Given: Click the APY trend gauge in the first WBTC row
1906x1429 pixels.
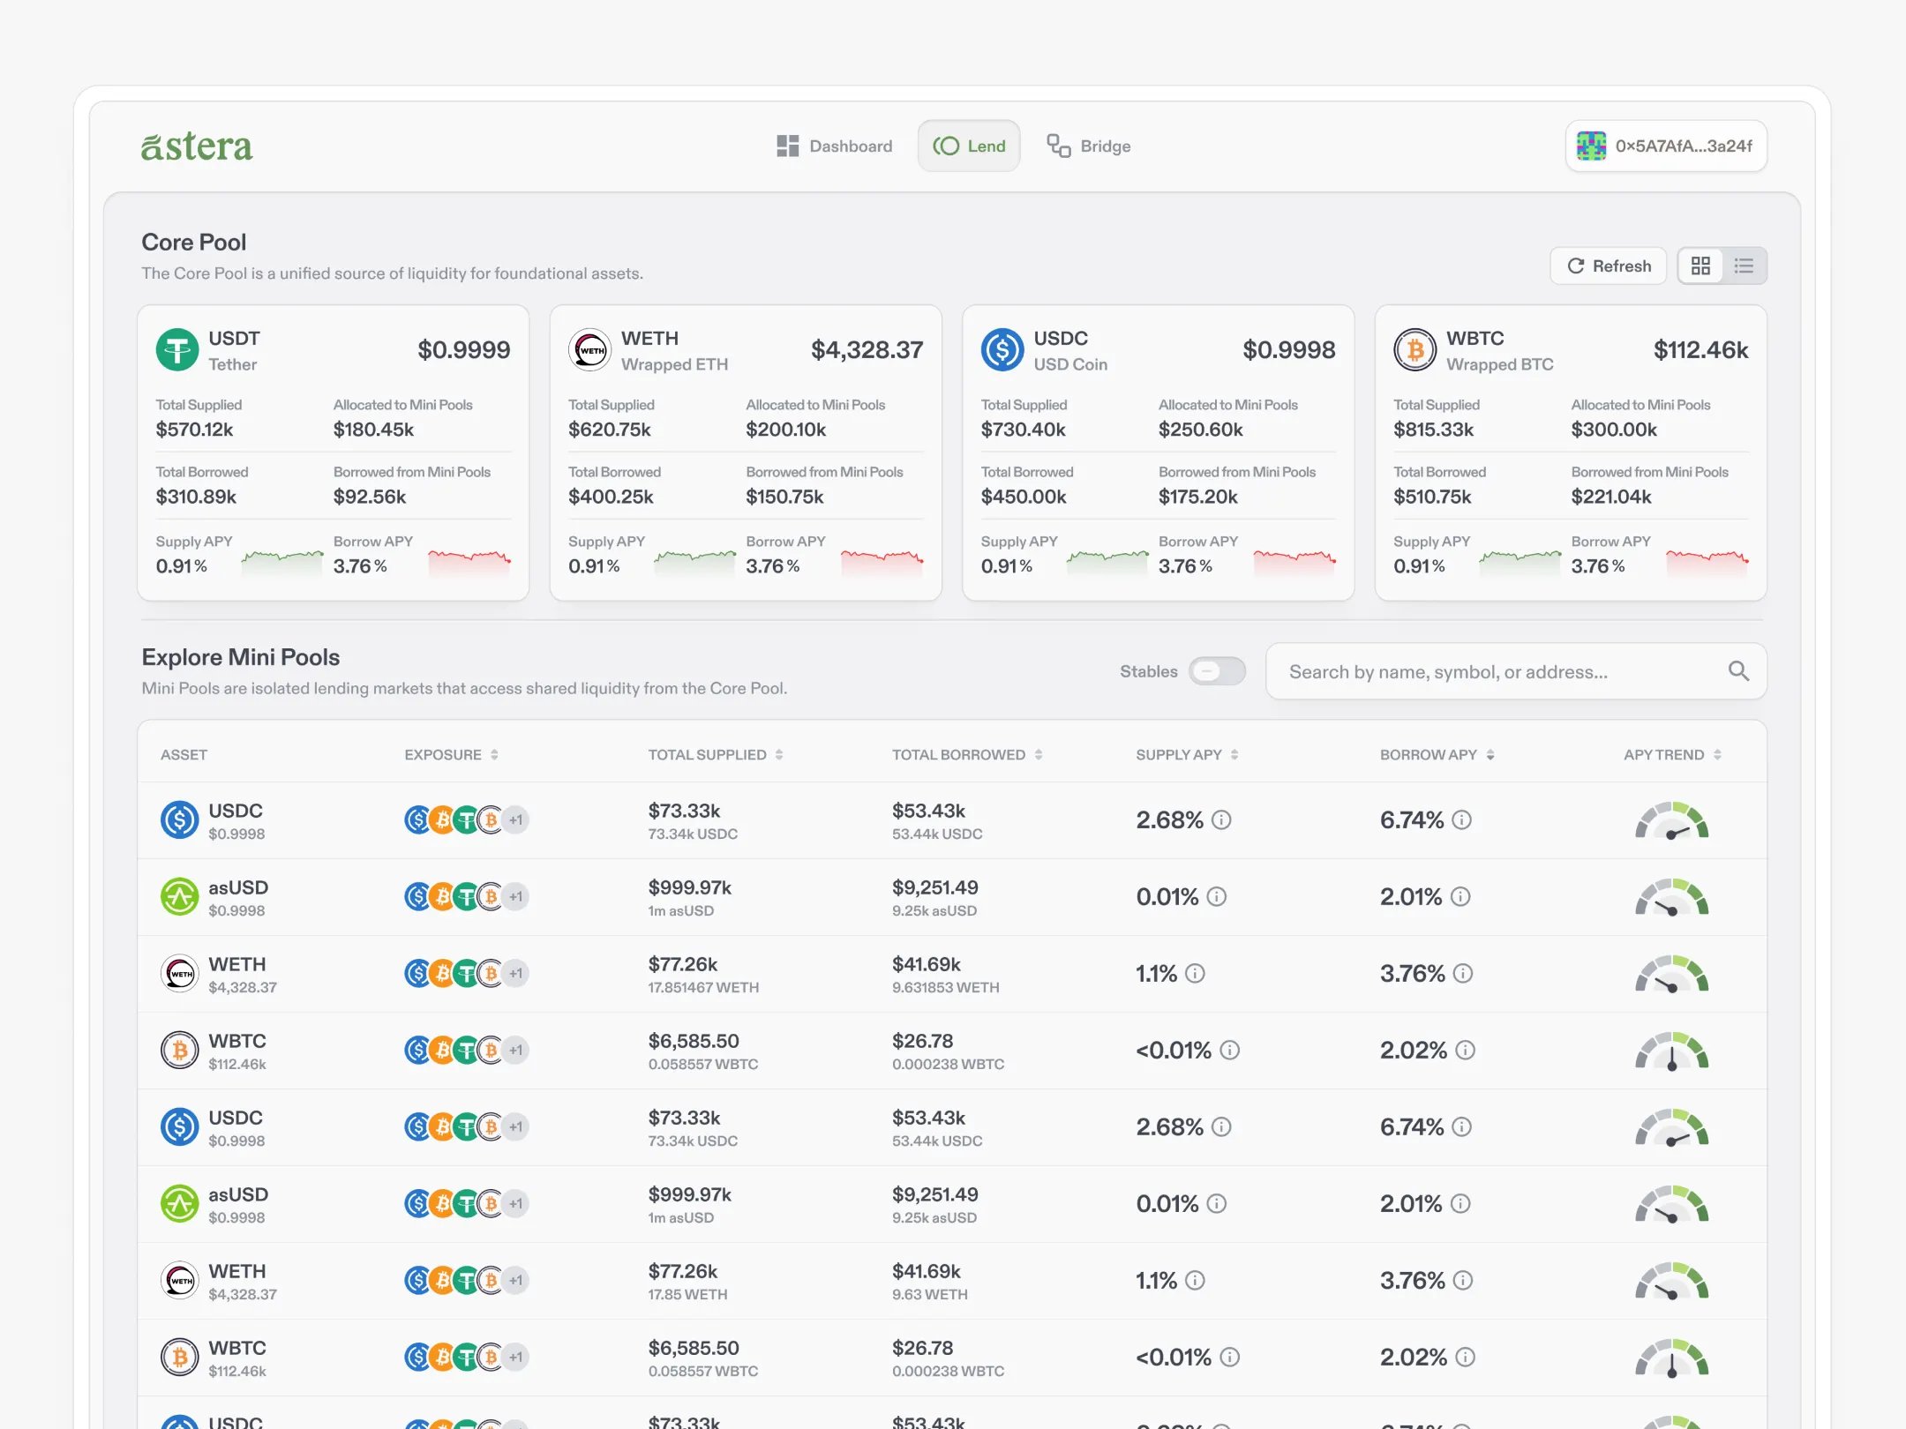Looking at the screenshot, I should 1671,1051.
